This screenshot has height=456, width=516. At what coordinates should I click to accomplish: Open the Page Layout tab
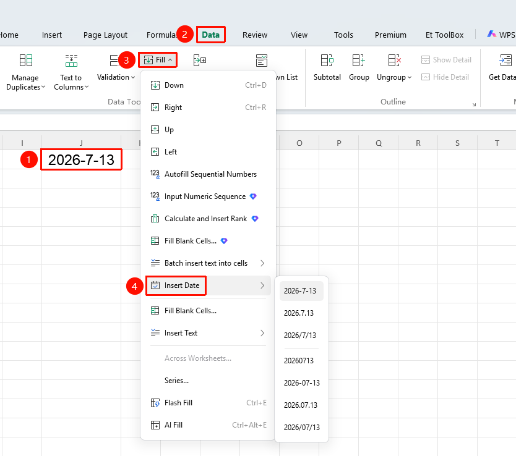pyautogui.click(x=105, y=35)
